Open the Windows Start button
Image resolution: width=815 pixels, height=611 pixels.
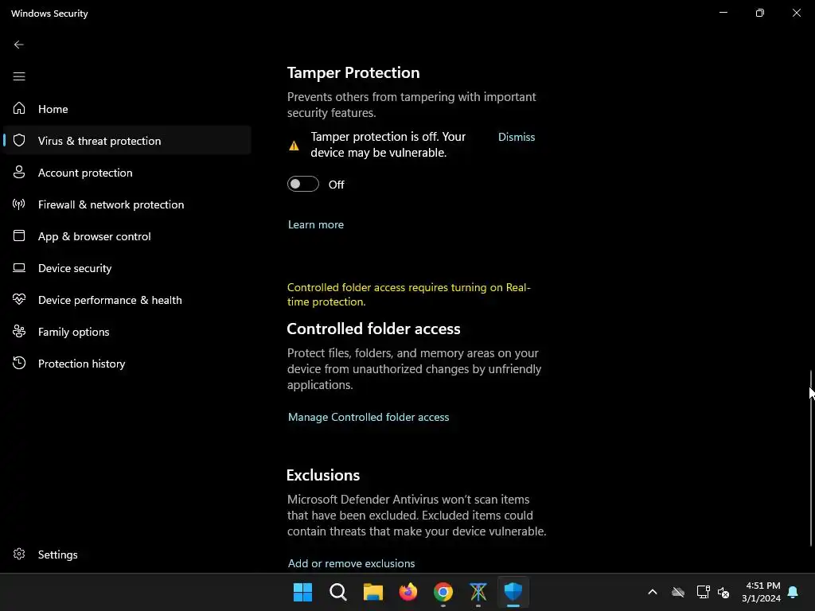click(302, 592)
